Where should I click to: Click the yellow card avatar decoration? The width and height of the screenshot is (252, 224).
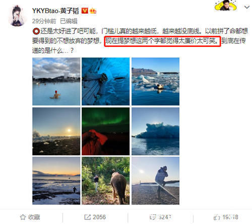226,6
